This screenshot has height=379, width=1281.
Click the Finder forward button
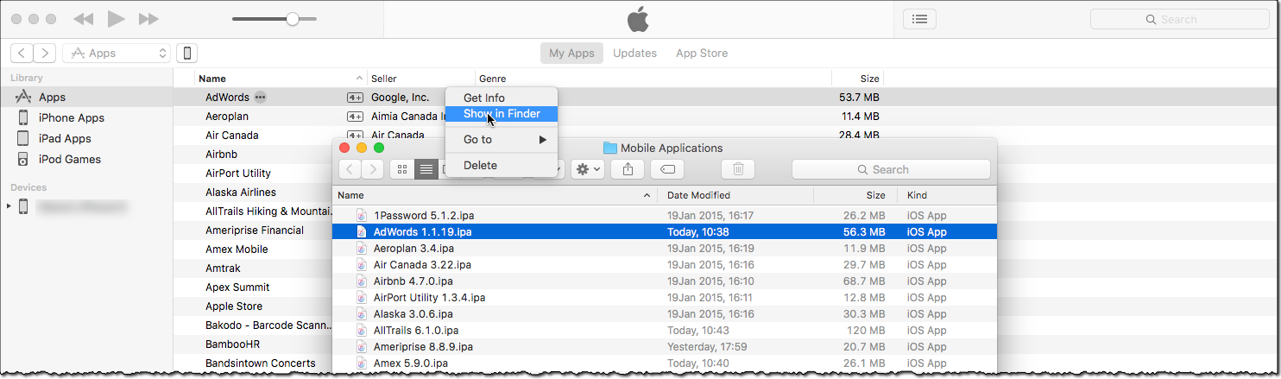pos(373,170)
